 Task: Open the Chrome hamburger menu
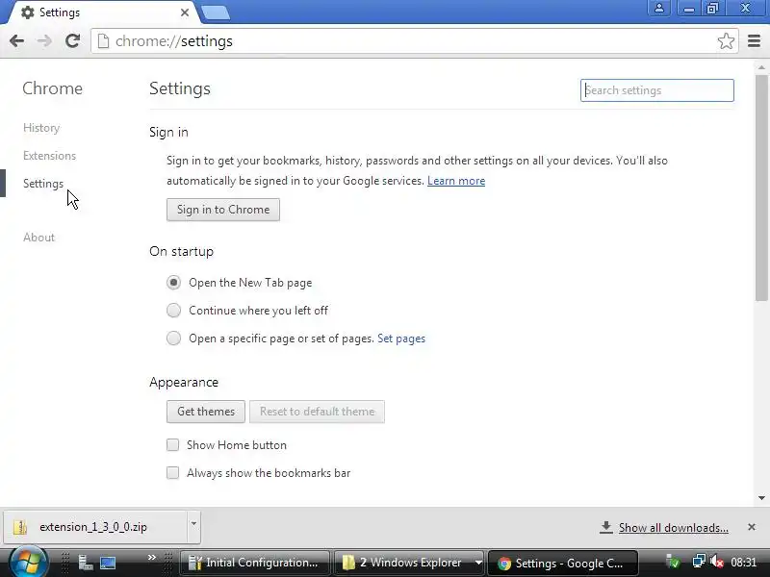[754, 40]
